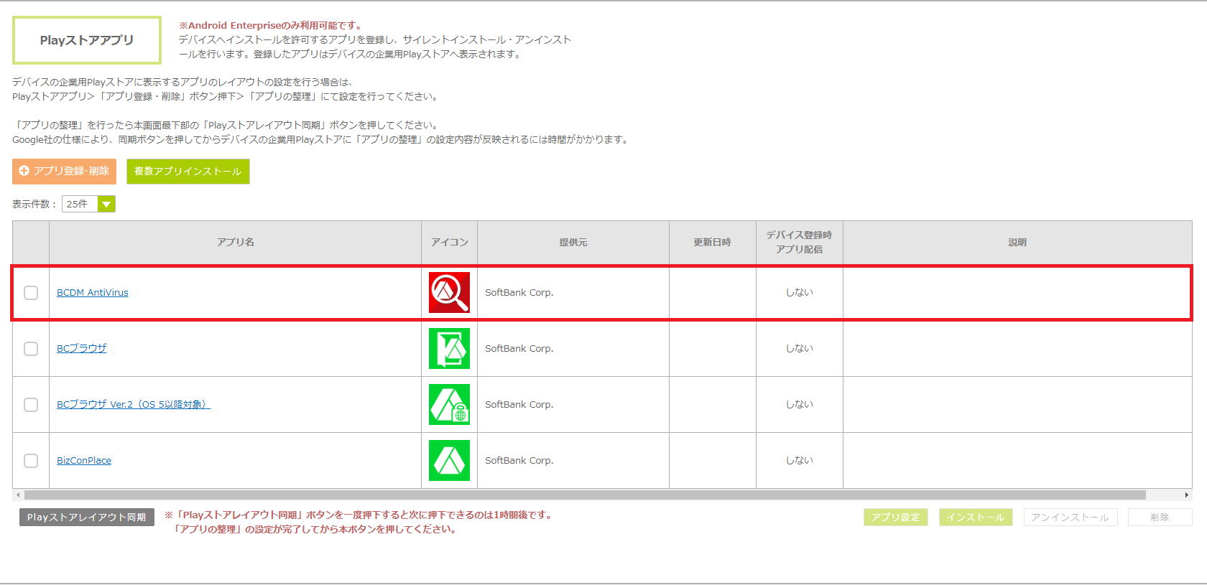
Task: Check the BCDM AntiVirus row checkbox
Action: 31,293
